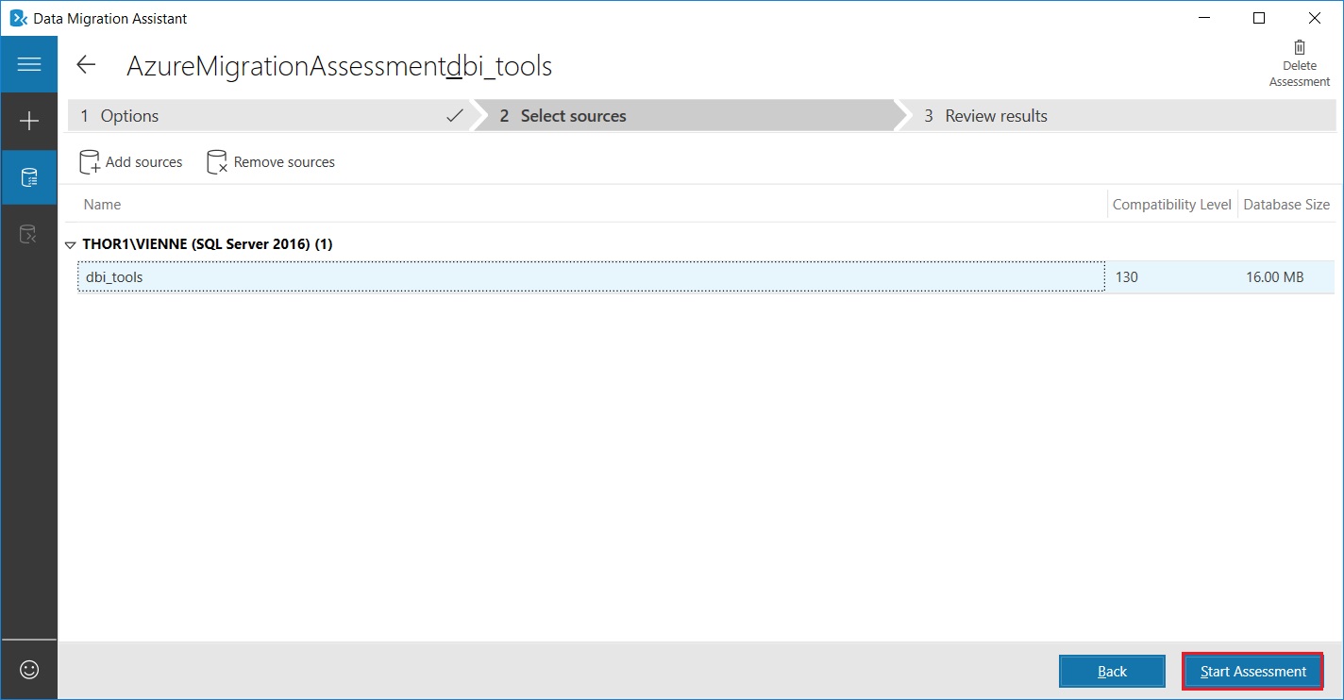
Task: Click the compatibility level value 130
Action: pos(1127,277)
